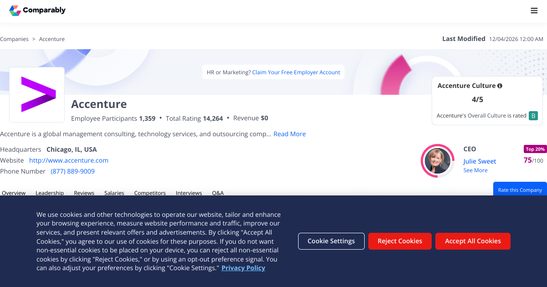
Task: Click Julie Sweet's CEO photo
Action: pos(438,161)
